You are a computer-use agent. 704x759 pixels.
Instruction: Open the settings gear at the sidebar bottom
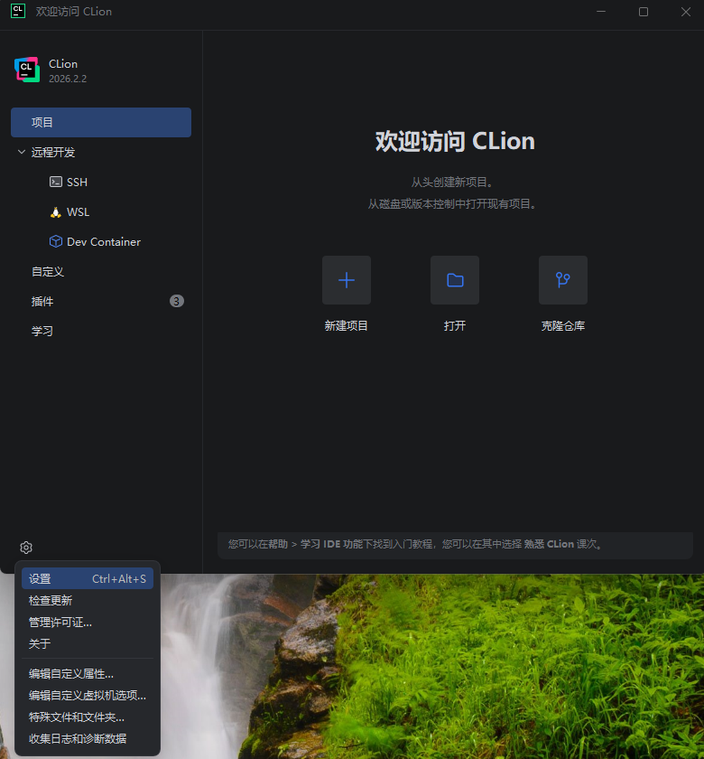tap(26, 548)
